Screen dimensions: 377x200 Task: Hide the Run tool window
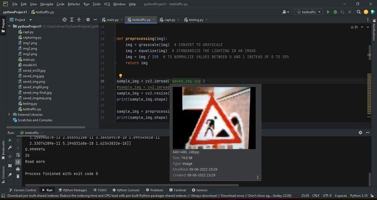coord(368,133)
